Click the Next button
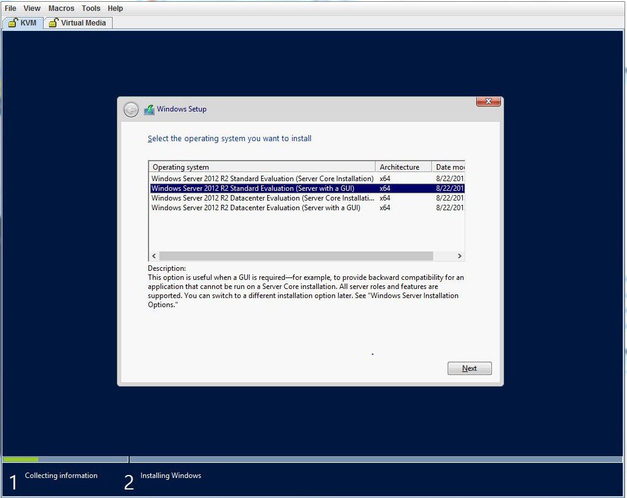Screen dimensions: 627x498 click(469, 368)
